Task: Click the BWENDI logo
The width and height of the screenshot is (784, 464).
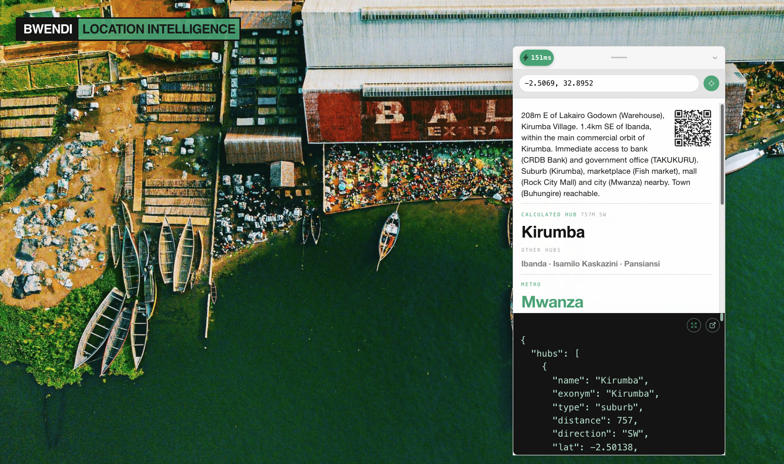Action: pyautogui.click(x=48, y=29)
